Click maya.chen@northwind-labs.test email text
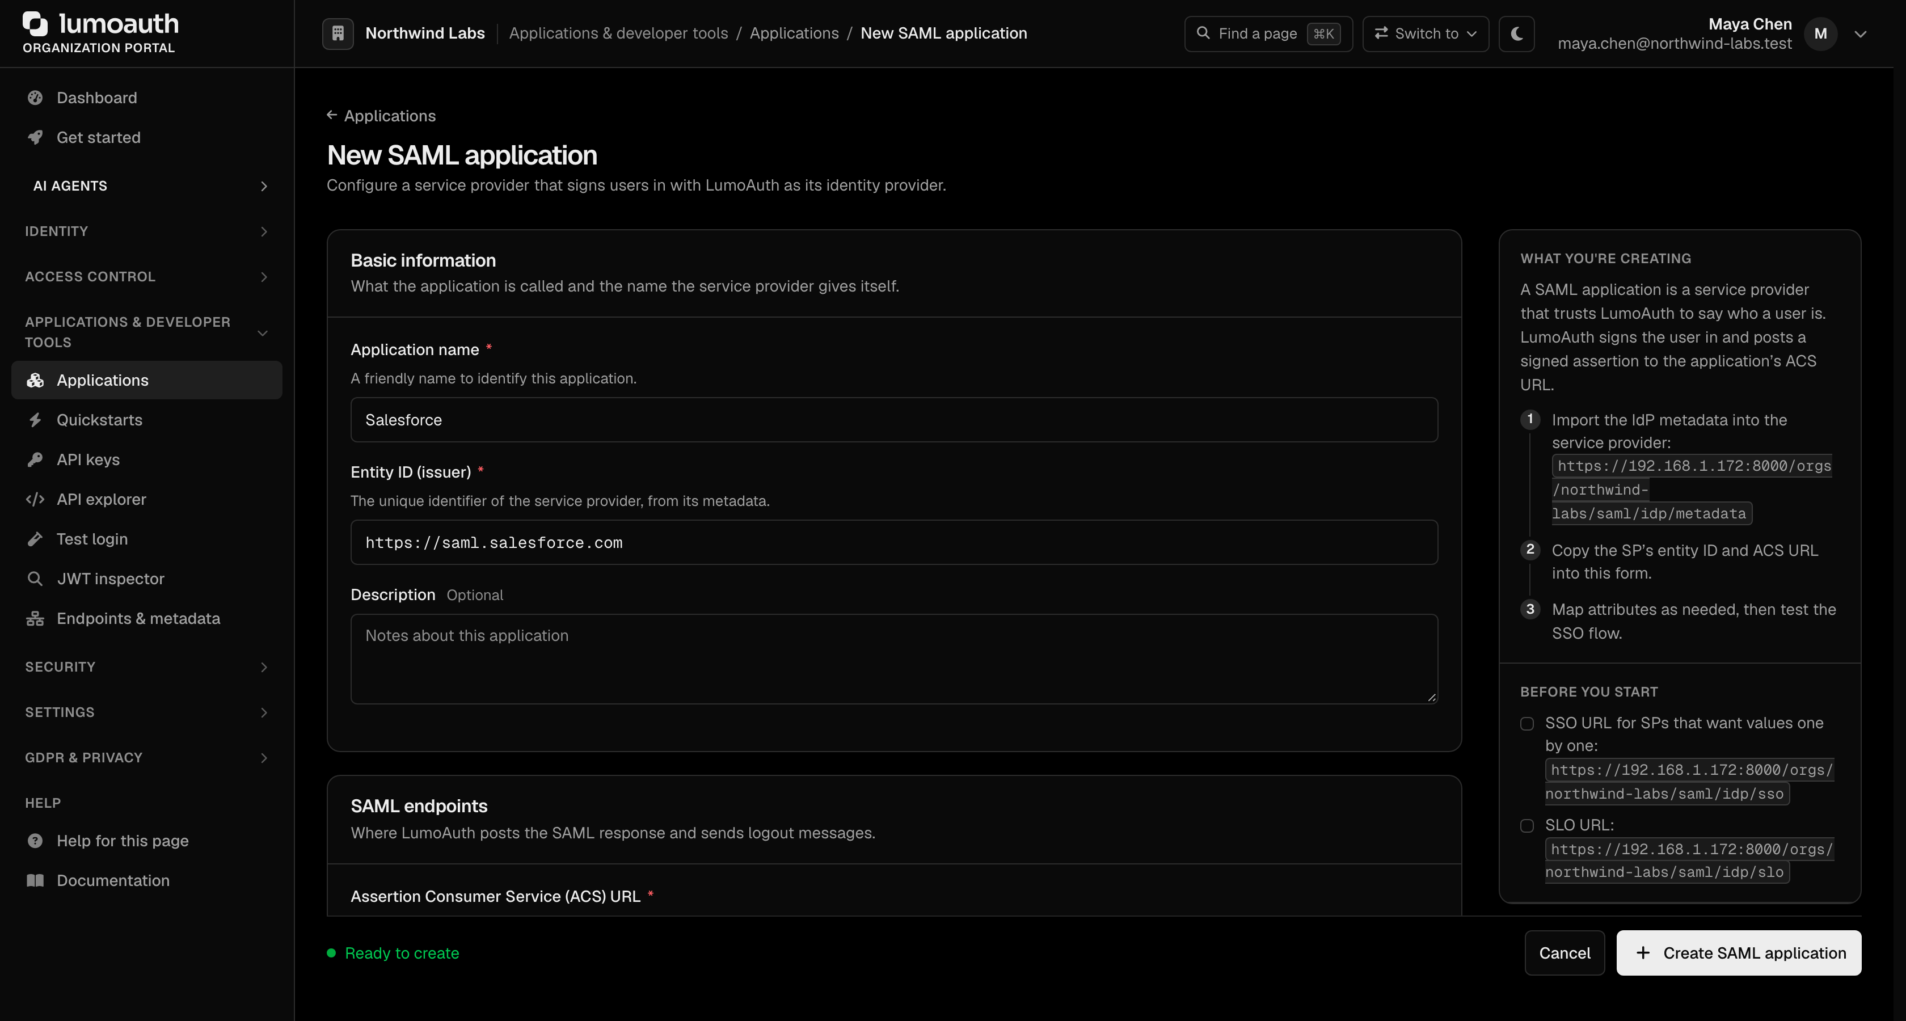 [x=1675, y=44]
